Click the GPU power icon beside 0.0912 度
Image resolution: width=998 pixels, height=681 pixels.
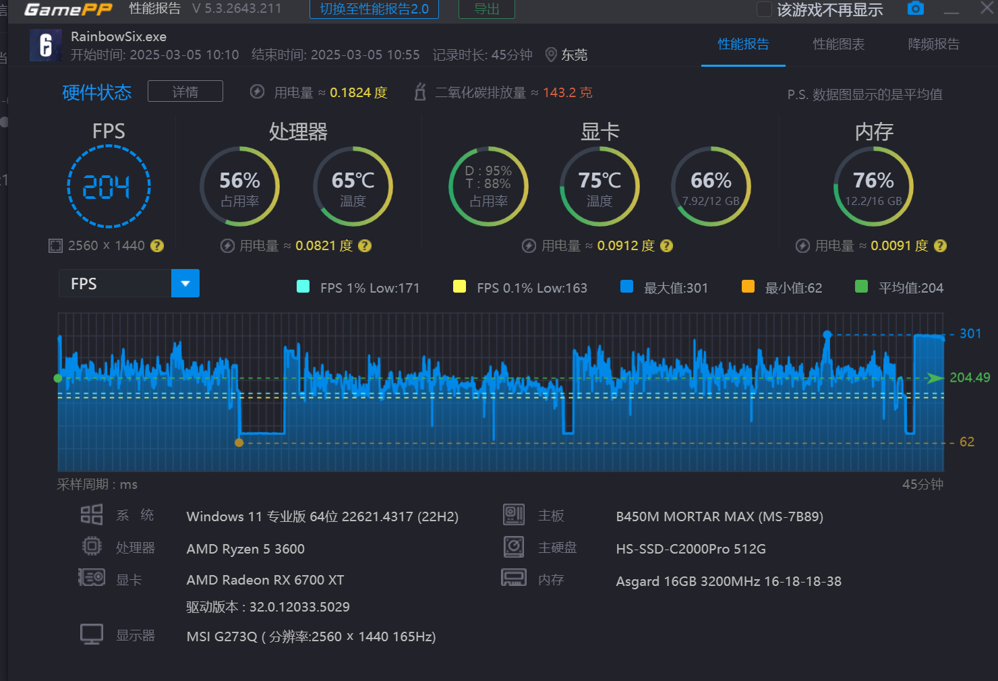point(529,246)
